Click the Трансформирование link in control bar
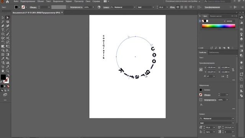 [212, 7]
